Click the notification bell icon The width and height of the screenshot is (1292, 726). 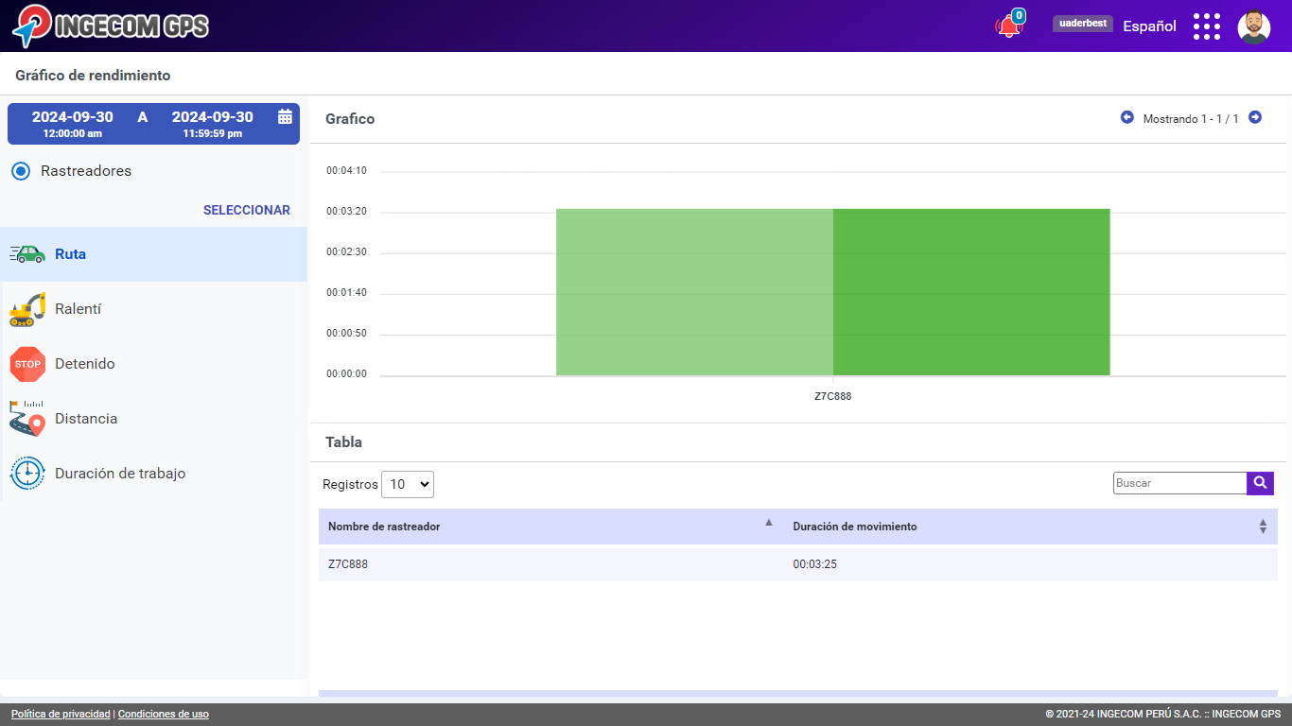(1008, 26)
